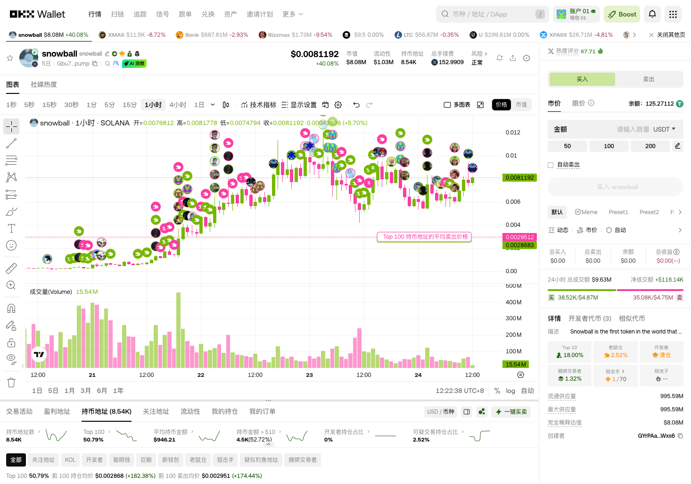The width and height of the screenshot is (691, 484).
Task: Pick the text annotation tool
Action: click(x=11, y=228)
